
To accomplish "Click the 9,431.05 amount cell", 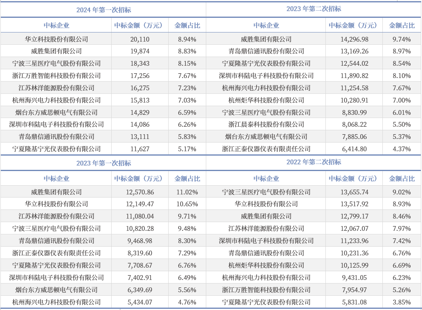I will (354, 278).
